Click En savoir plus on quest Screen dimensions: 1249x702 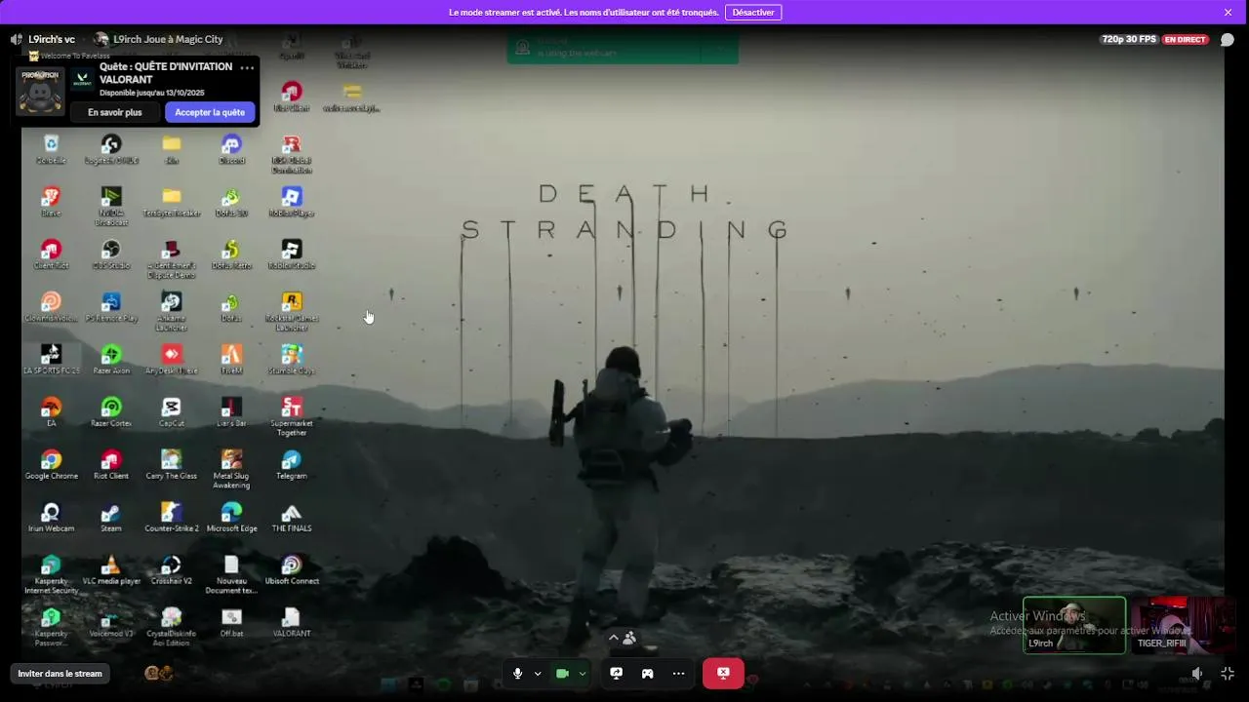(x=115, y=112)
